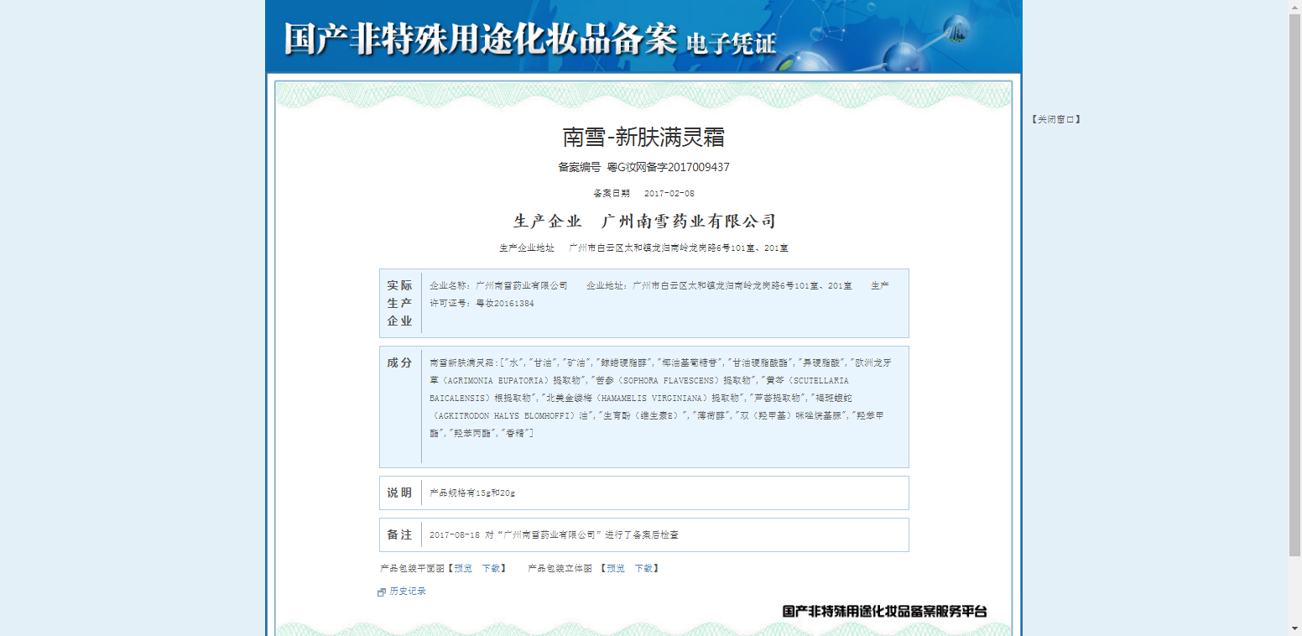Click the 产品包装立体图 label

click(560, 569)
